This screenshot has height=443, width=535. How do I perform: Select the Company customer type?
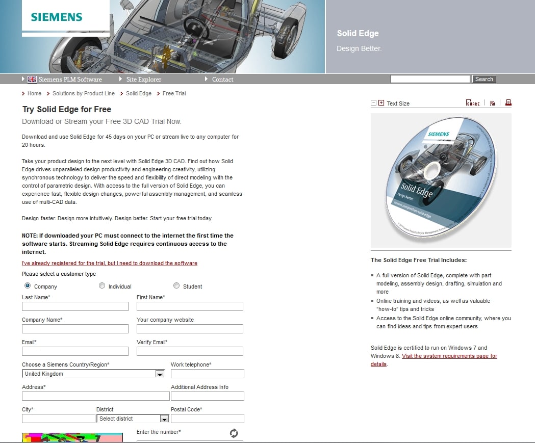pyautogui.click(x=28, y=285)
